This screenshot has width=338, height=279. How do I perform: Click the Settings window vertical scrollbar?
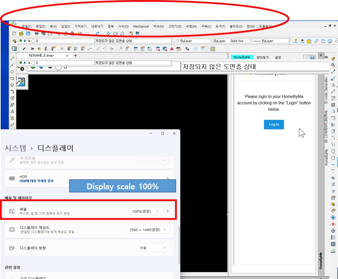(x=179, y=245)
